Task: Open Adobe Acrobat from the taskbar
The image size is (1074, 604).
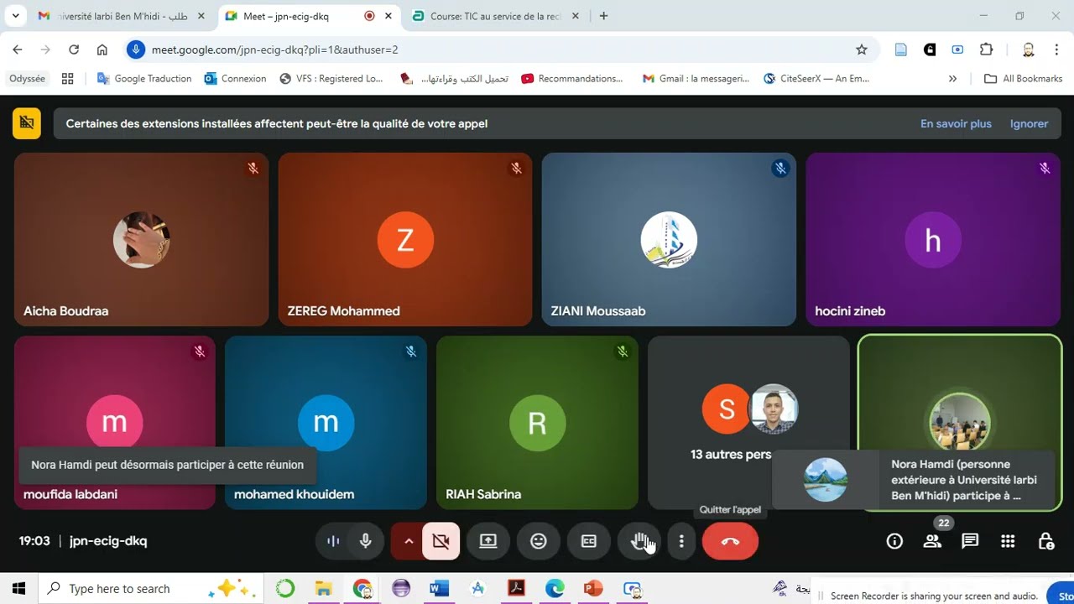Action: point(516,589)
